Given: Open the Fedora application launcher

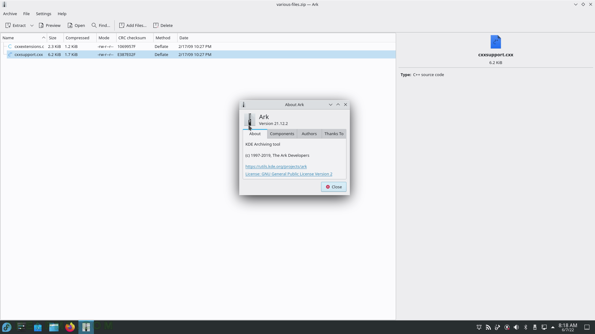Looking at the screenshot, I should (7, 327).
